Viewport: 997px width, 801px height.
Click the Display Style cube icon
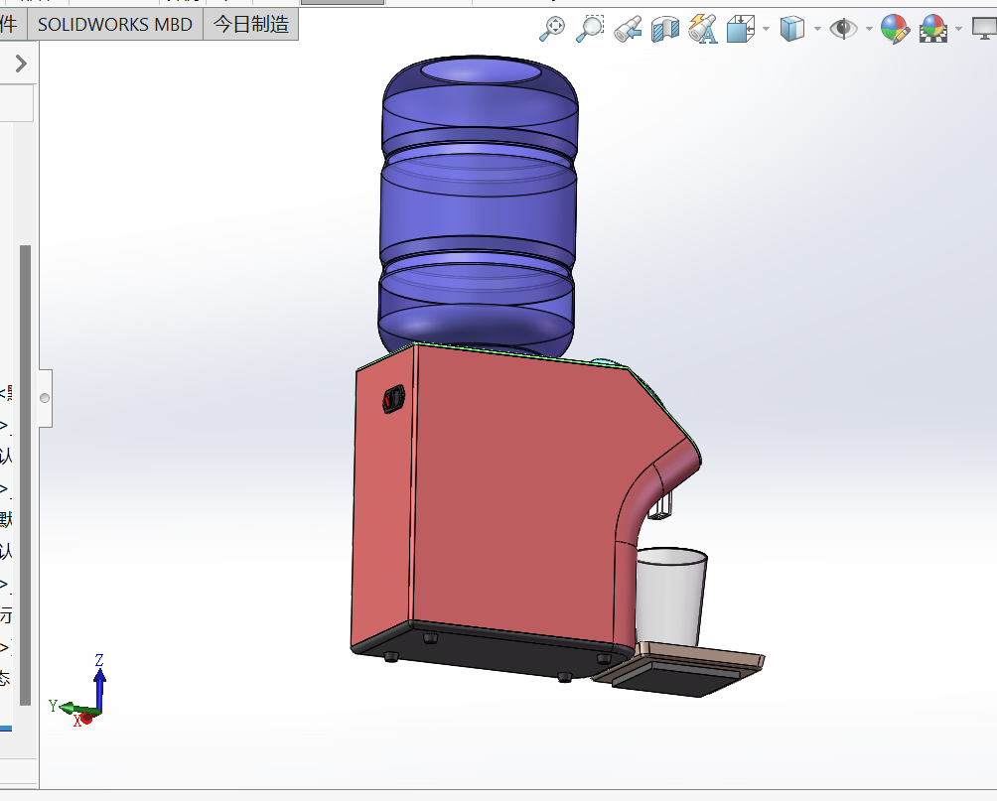792,29
